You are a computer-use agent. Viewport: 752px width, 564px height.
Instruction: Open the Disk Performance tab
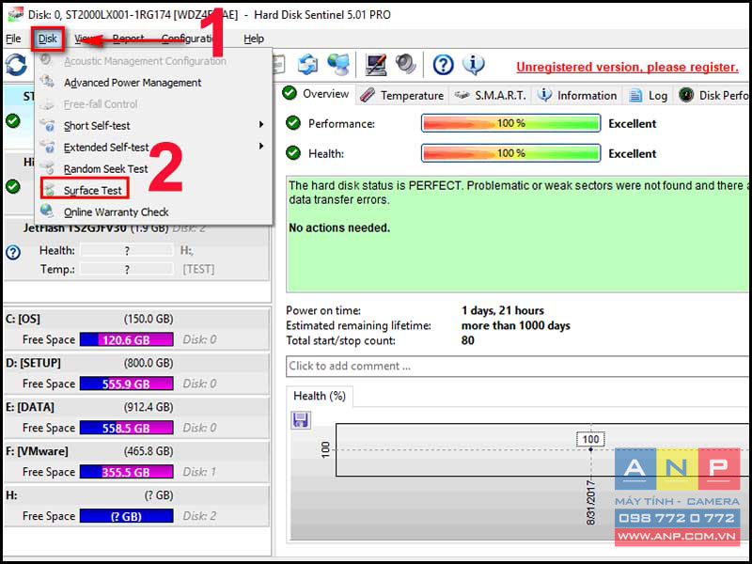pyautogui.click(x=713, y=96)
